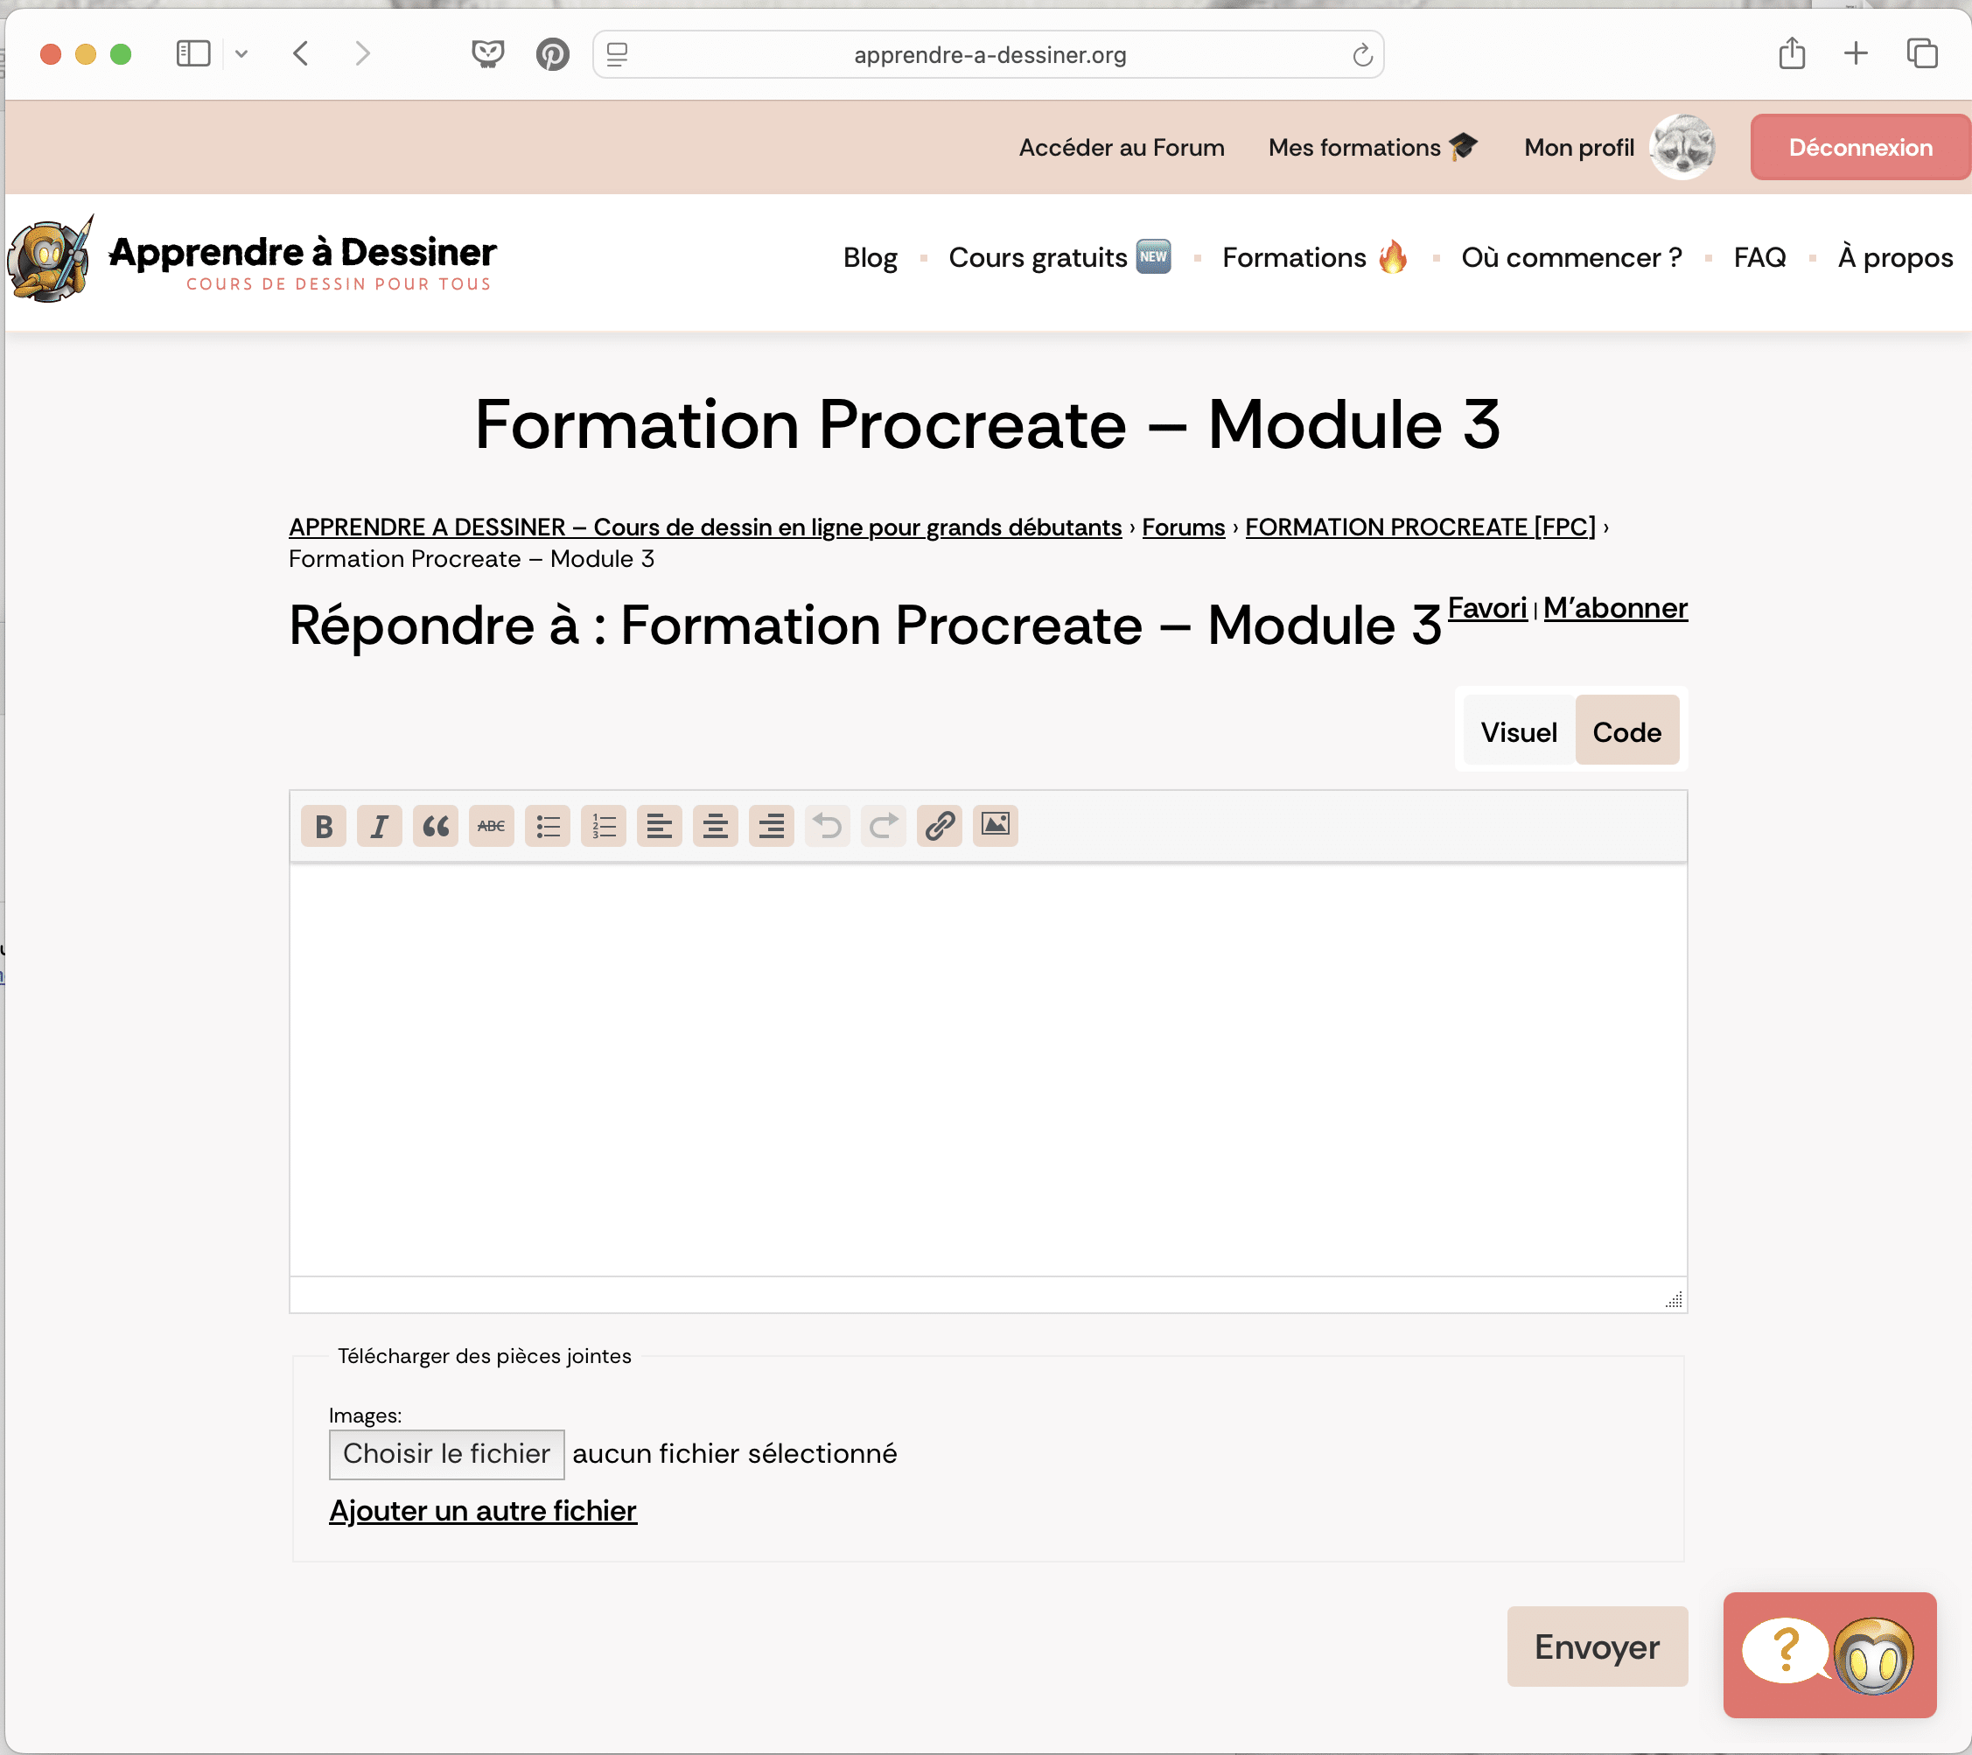Viewport: 1972px width, 1755px height.
Task: Log out with Déconnexion button
Action: click(x=1860, y=148)
